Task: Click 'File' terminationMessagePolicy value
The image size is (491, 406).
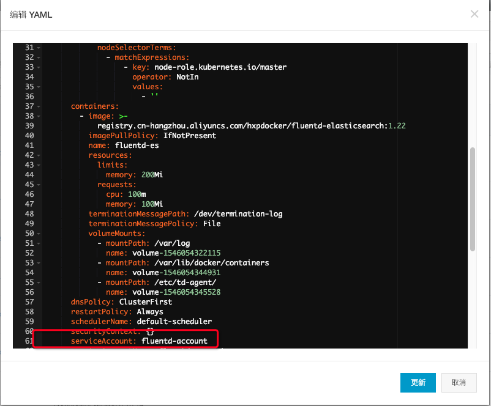Action: pos(212,224)
